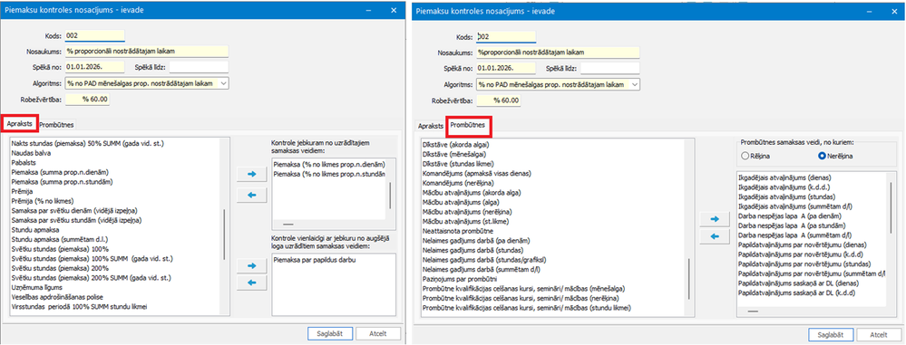Select 'Prēmija (% no likmes)' list item
This screenshot has height=345, width=906.
pyautogui.click(x=43, y=201)
